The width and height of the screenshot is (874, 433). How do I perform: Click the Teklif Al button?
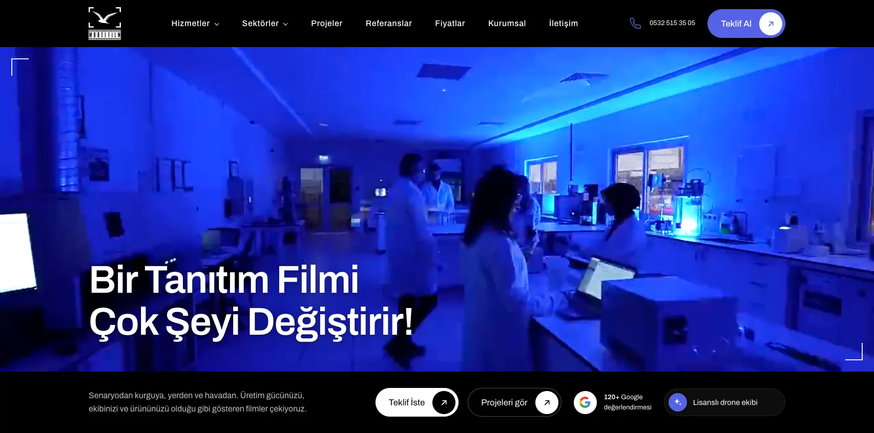[x=746, y=24]
